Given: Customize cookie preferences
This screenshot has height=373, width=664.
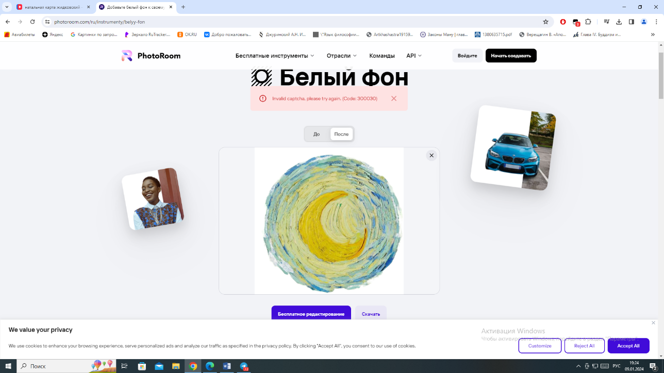Looking at the screenshot, I should (x=540, y=346).
